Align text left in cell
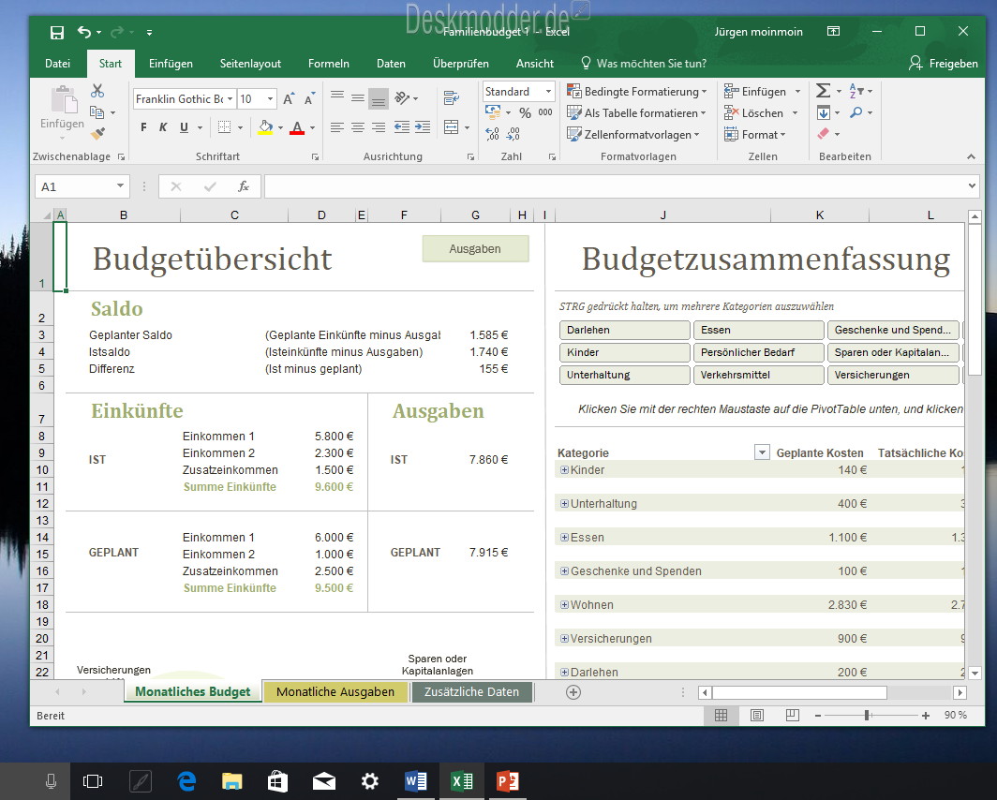997x800 pixels. pos(337,127)
